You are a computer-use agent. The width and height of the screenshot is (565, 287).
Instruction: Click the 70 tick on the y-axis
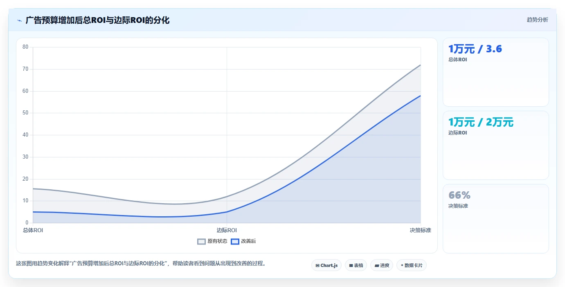(25, 69)
